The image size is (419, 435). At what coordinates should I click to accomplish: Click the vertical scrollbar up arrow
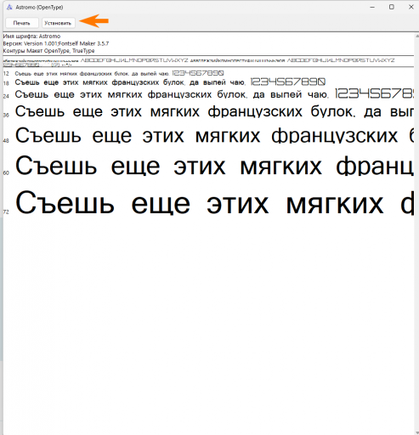point(416,36)
